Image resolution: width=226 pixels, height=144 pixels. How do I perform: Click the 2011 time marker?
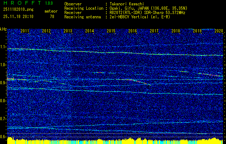[25, 31]
